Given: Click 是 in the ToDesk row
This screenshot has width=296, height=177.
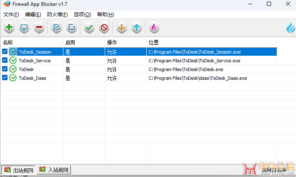Looking at the screenshot, I should [x=68, y=69].
